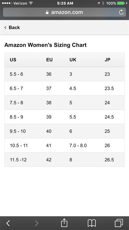Open the bookmarks book icon
This screenshot has height=230, width=129.
pos(92,223)
